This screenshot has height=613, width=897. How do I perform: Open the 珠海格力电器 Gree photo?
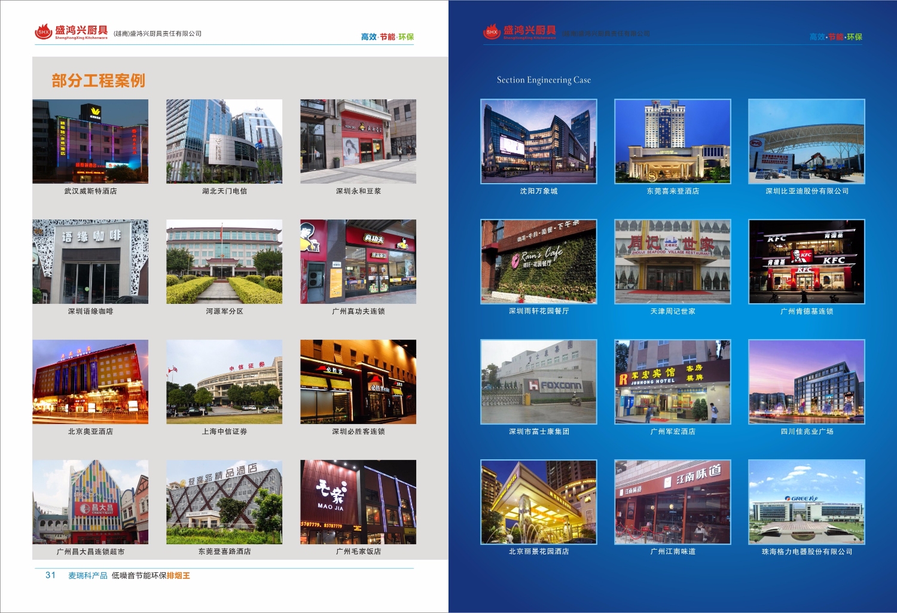807,502
